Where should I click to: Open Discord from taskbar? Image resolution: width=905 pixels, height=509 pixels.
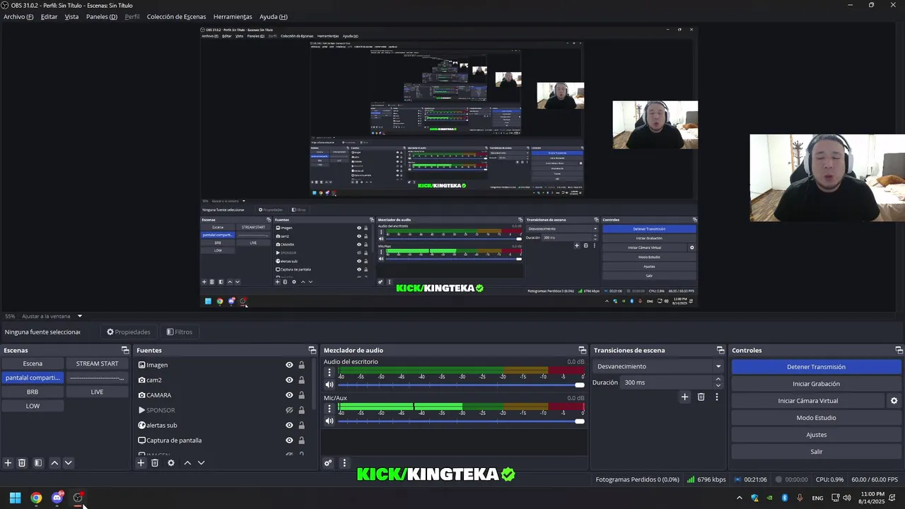click(x=57, y=498)
